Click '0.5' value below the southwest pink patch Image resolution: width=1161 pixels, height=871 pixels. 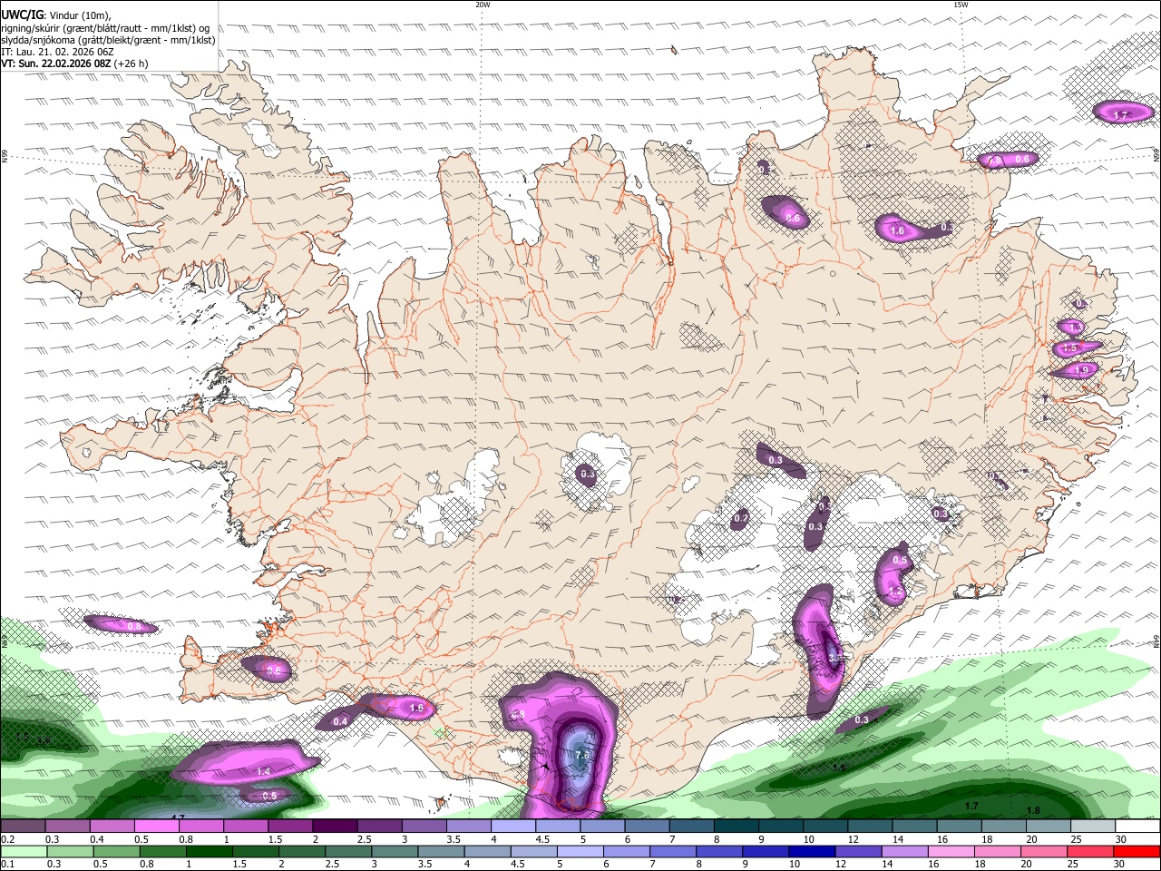269,796
